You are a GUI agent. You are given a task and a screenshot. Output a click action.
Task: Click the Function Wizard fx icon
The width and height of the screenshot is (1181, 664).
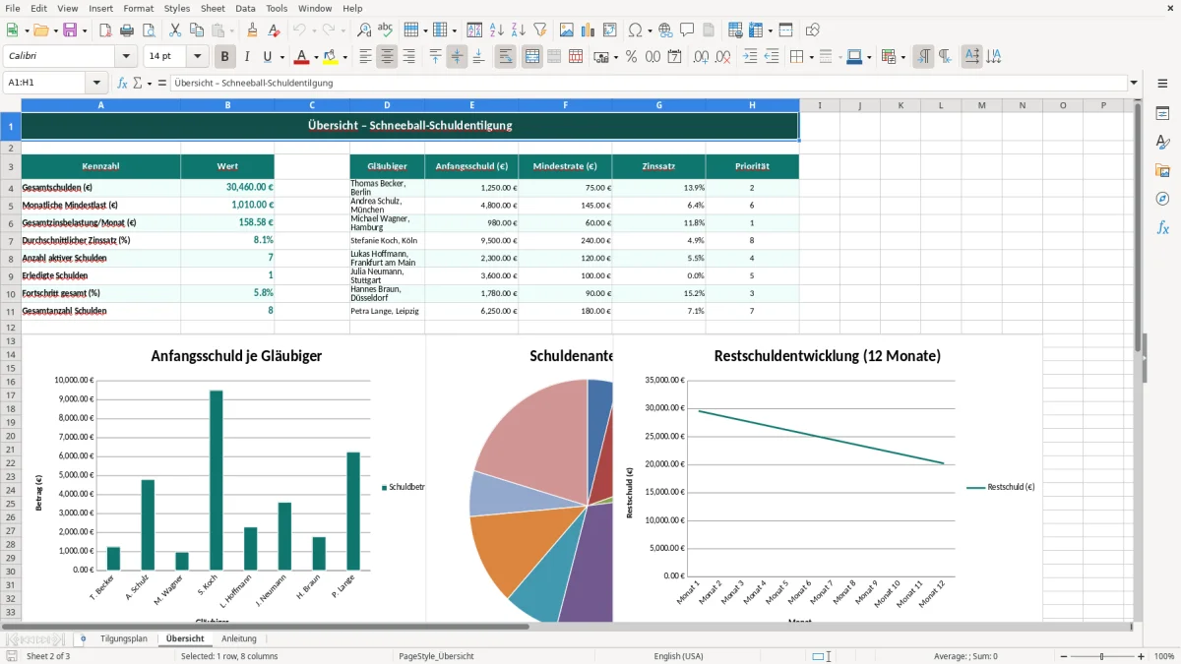(x=122, y=83)
